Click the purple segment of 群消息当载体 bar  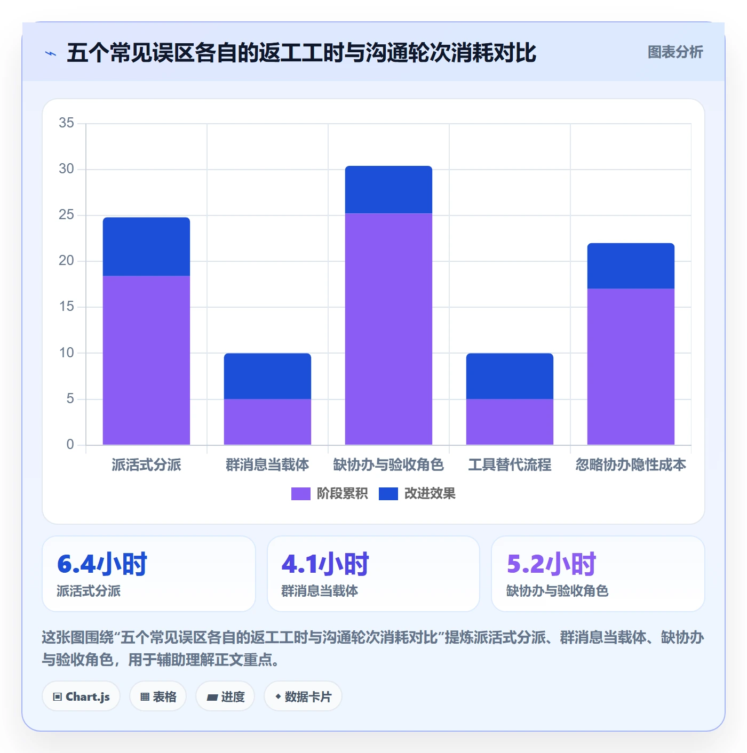click(267, 422)
